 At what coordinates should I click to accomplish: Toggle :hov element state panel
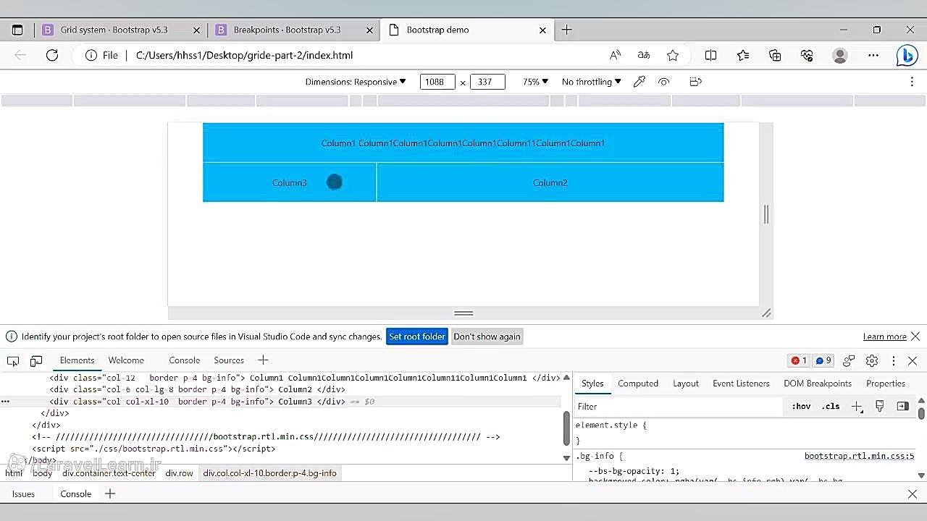click(801, 407)
